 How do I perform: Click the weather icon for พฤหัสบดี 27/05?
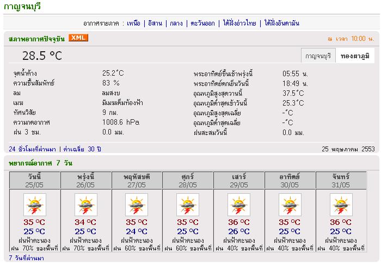137,205
